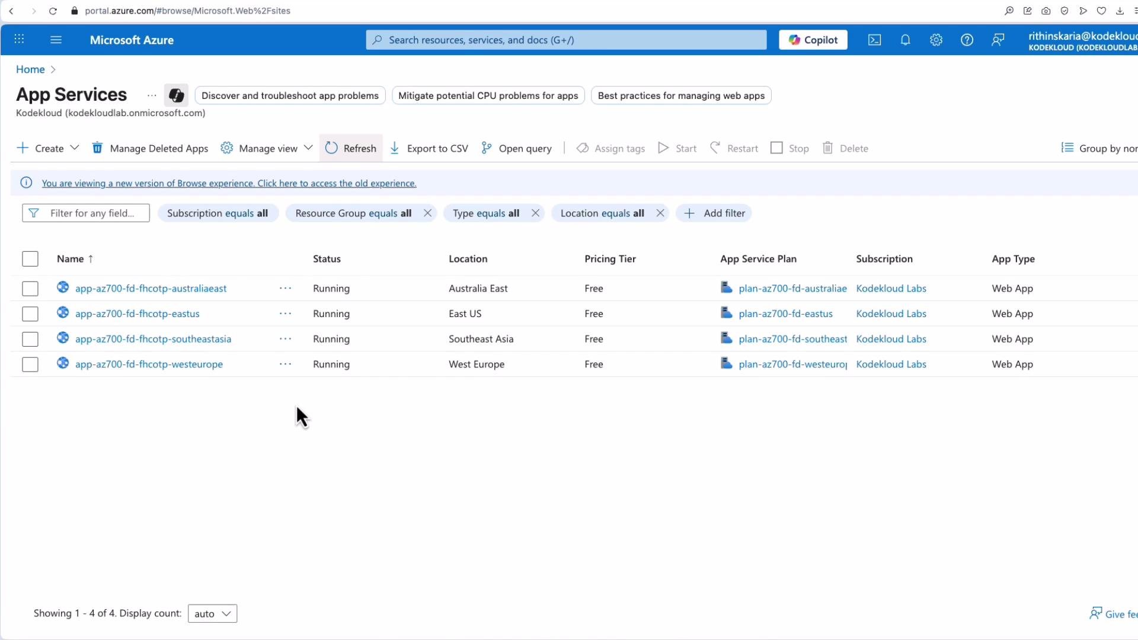The height and width of the screenshot is (640, 1138).
Task: Click the Search resources, services, and docs field
Action: click(x=566, y=40)
